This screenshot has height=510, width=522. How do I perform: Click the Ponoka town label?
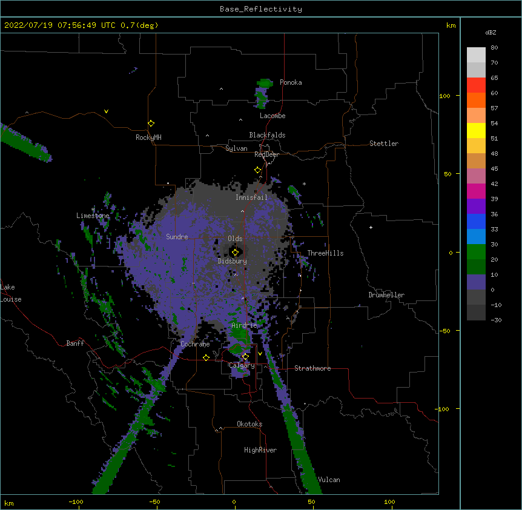click(x=291, y=82)
